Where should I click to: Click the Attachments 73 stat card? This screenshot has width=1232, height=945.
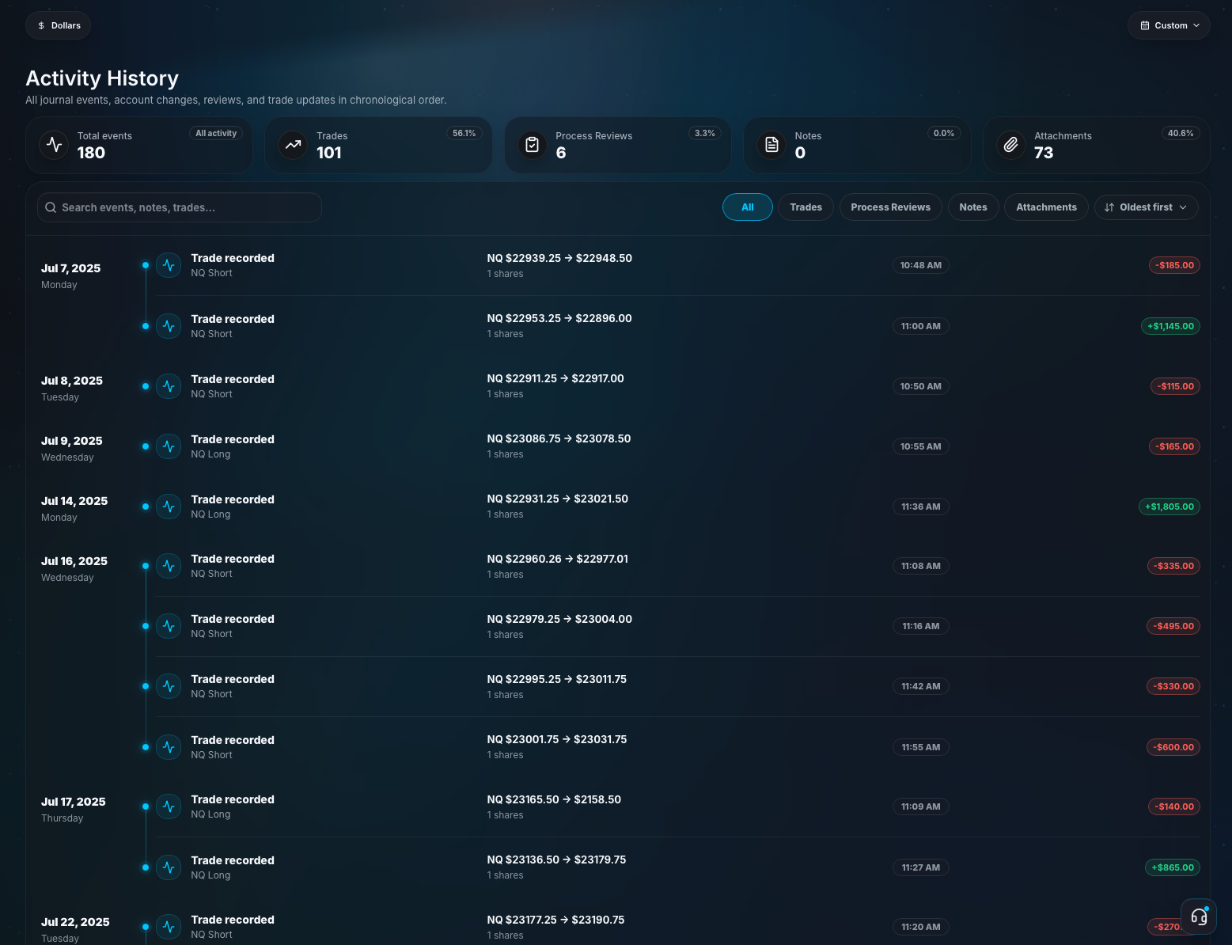tap(1096, 145)
